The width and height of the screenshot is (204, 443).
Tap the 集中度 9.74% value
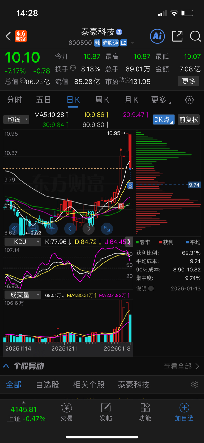pyautogui.click(x=193, y=278)
